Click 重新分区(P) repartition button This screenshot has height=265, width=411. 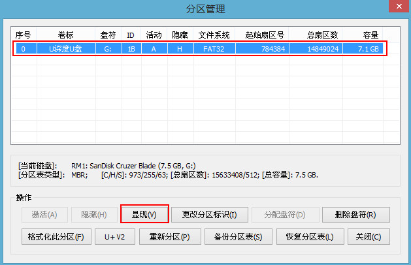tap(170, 237)
